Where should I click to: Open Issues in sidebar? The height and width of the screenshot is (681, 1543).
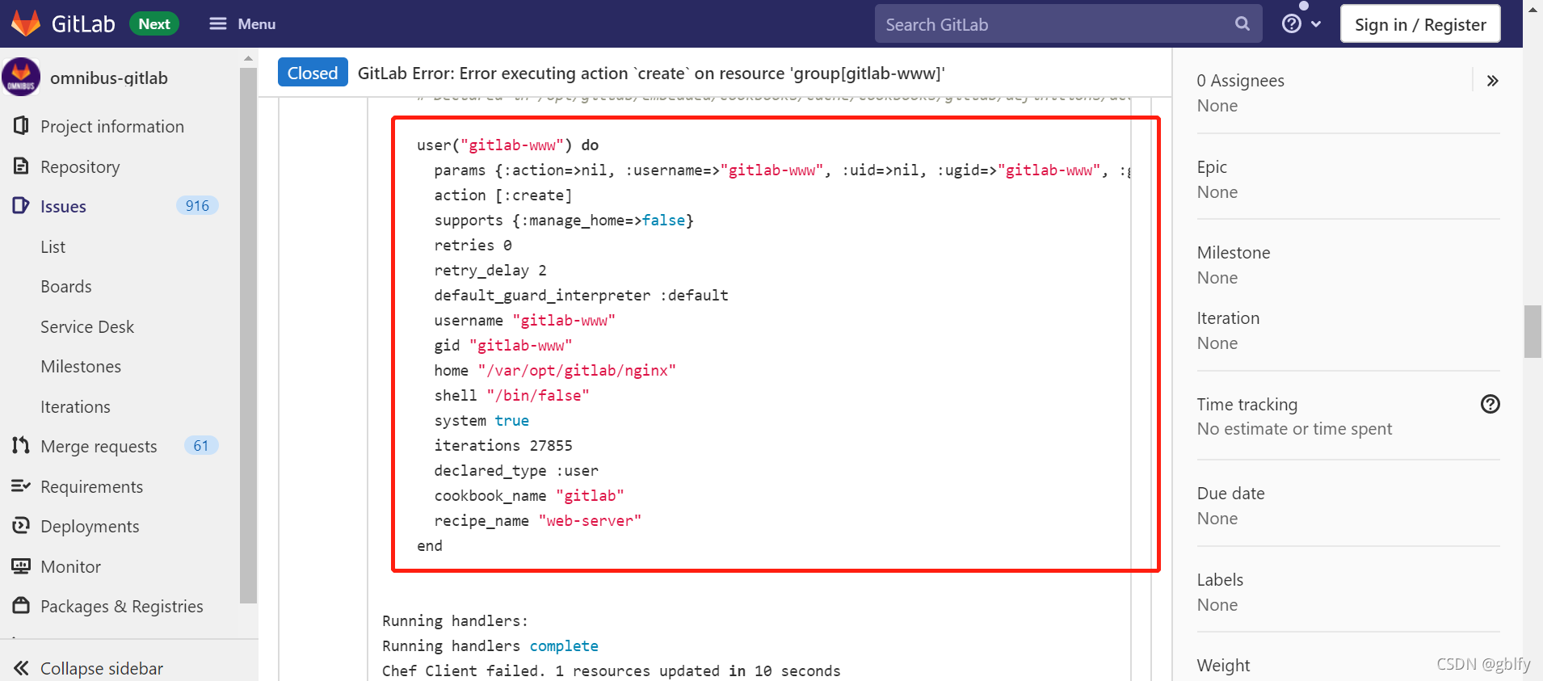pos(63,207)
